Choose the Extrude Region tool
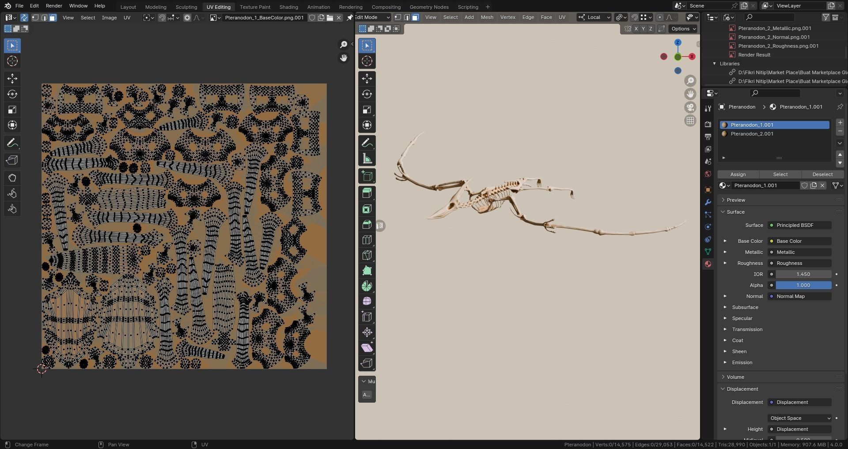Image resolution: width=848 pixels, height=449 pixels. [367, 193]
